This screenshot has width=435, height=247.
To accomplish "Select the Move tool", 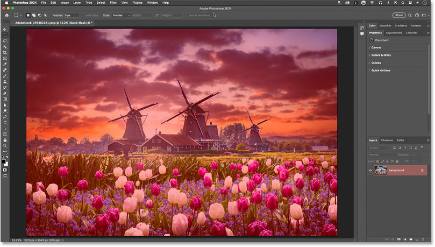I will [5, 29].
